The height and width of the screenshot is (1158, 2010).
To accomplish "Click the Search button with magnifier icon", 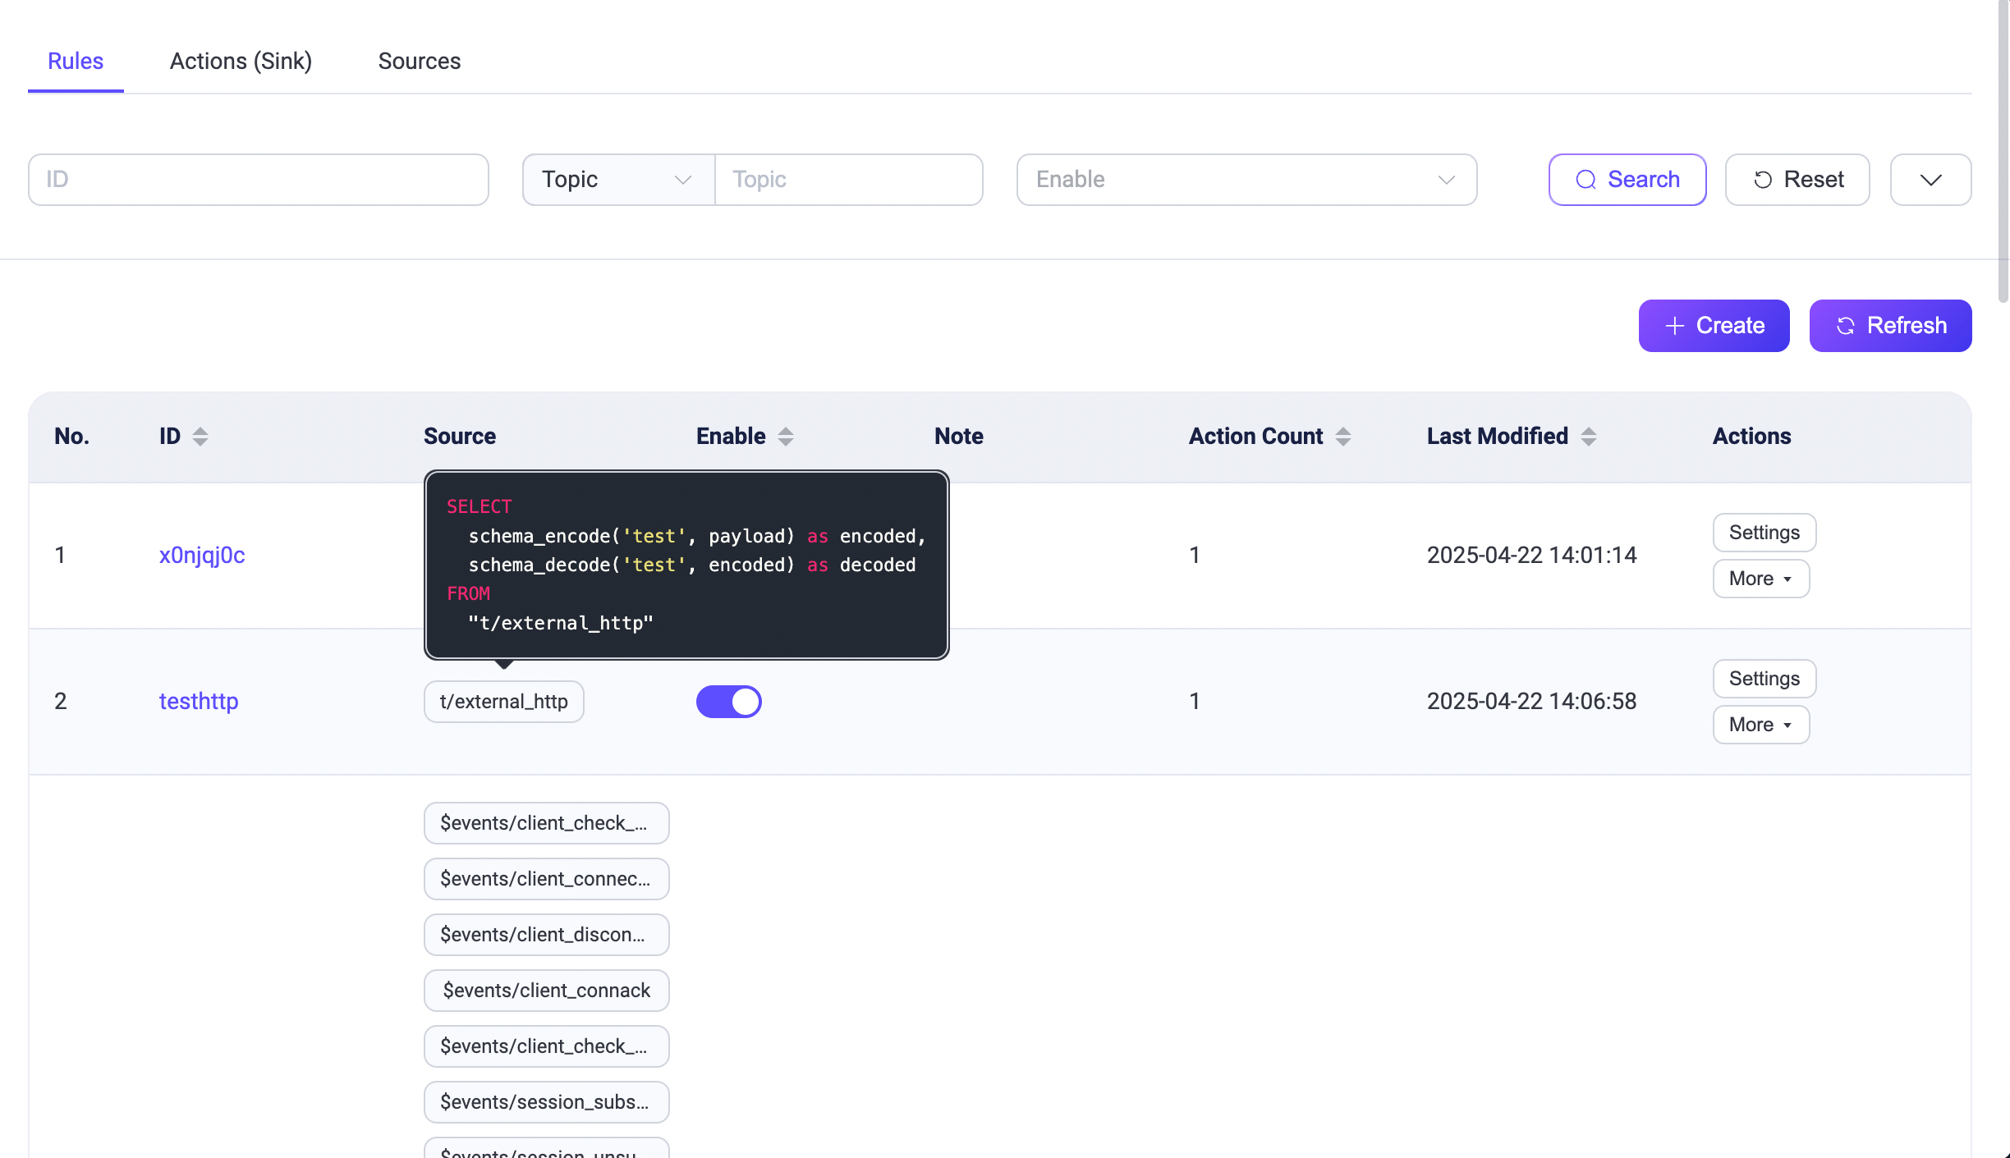I will [x=1627, y=180].
